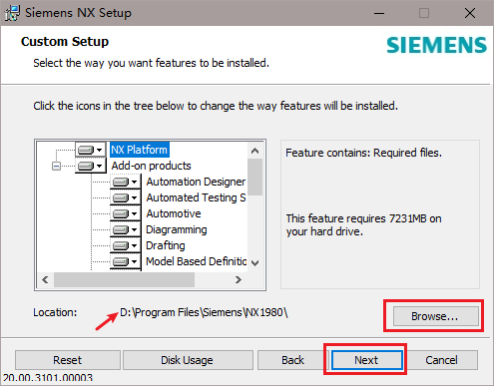Select Diagramming in feature tree
Viewport: 494px width, 386px height.
click(x=177, y=229)
